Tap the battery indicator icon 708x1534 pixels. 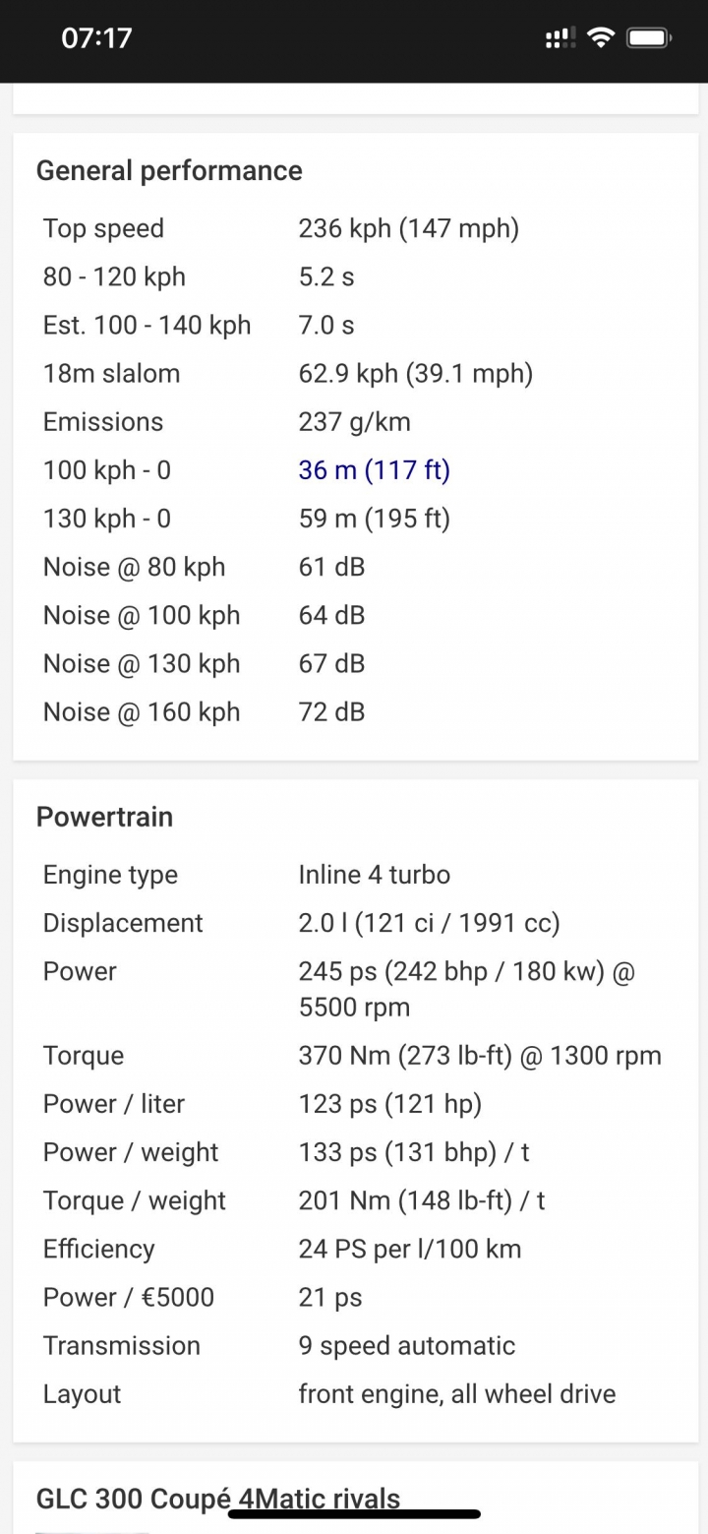(649, 38)
